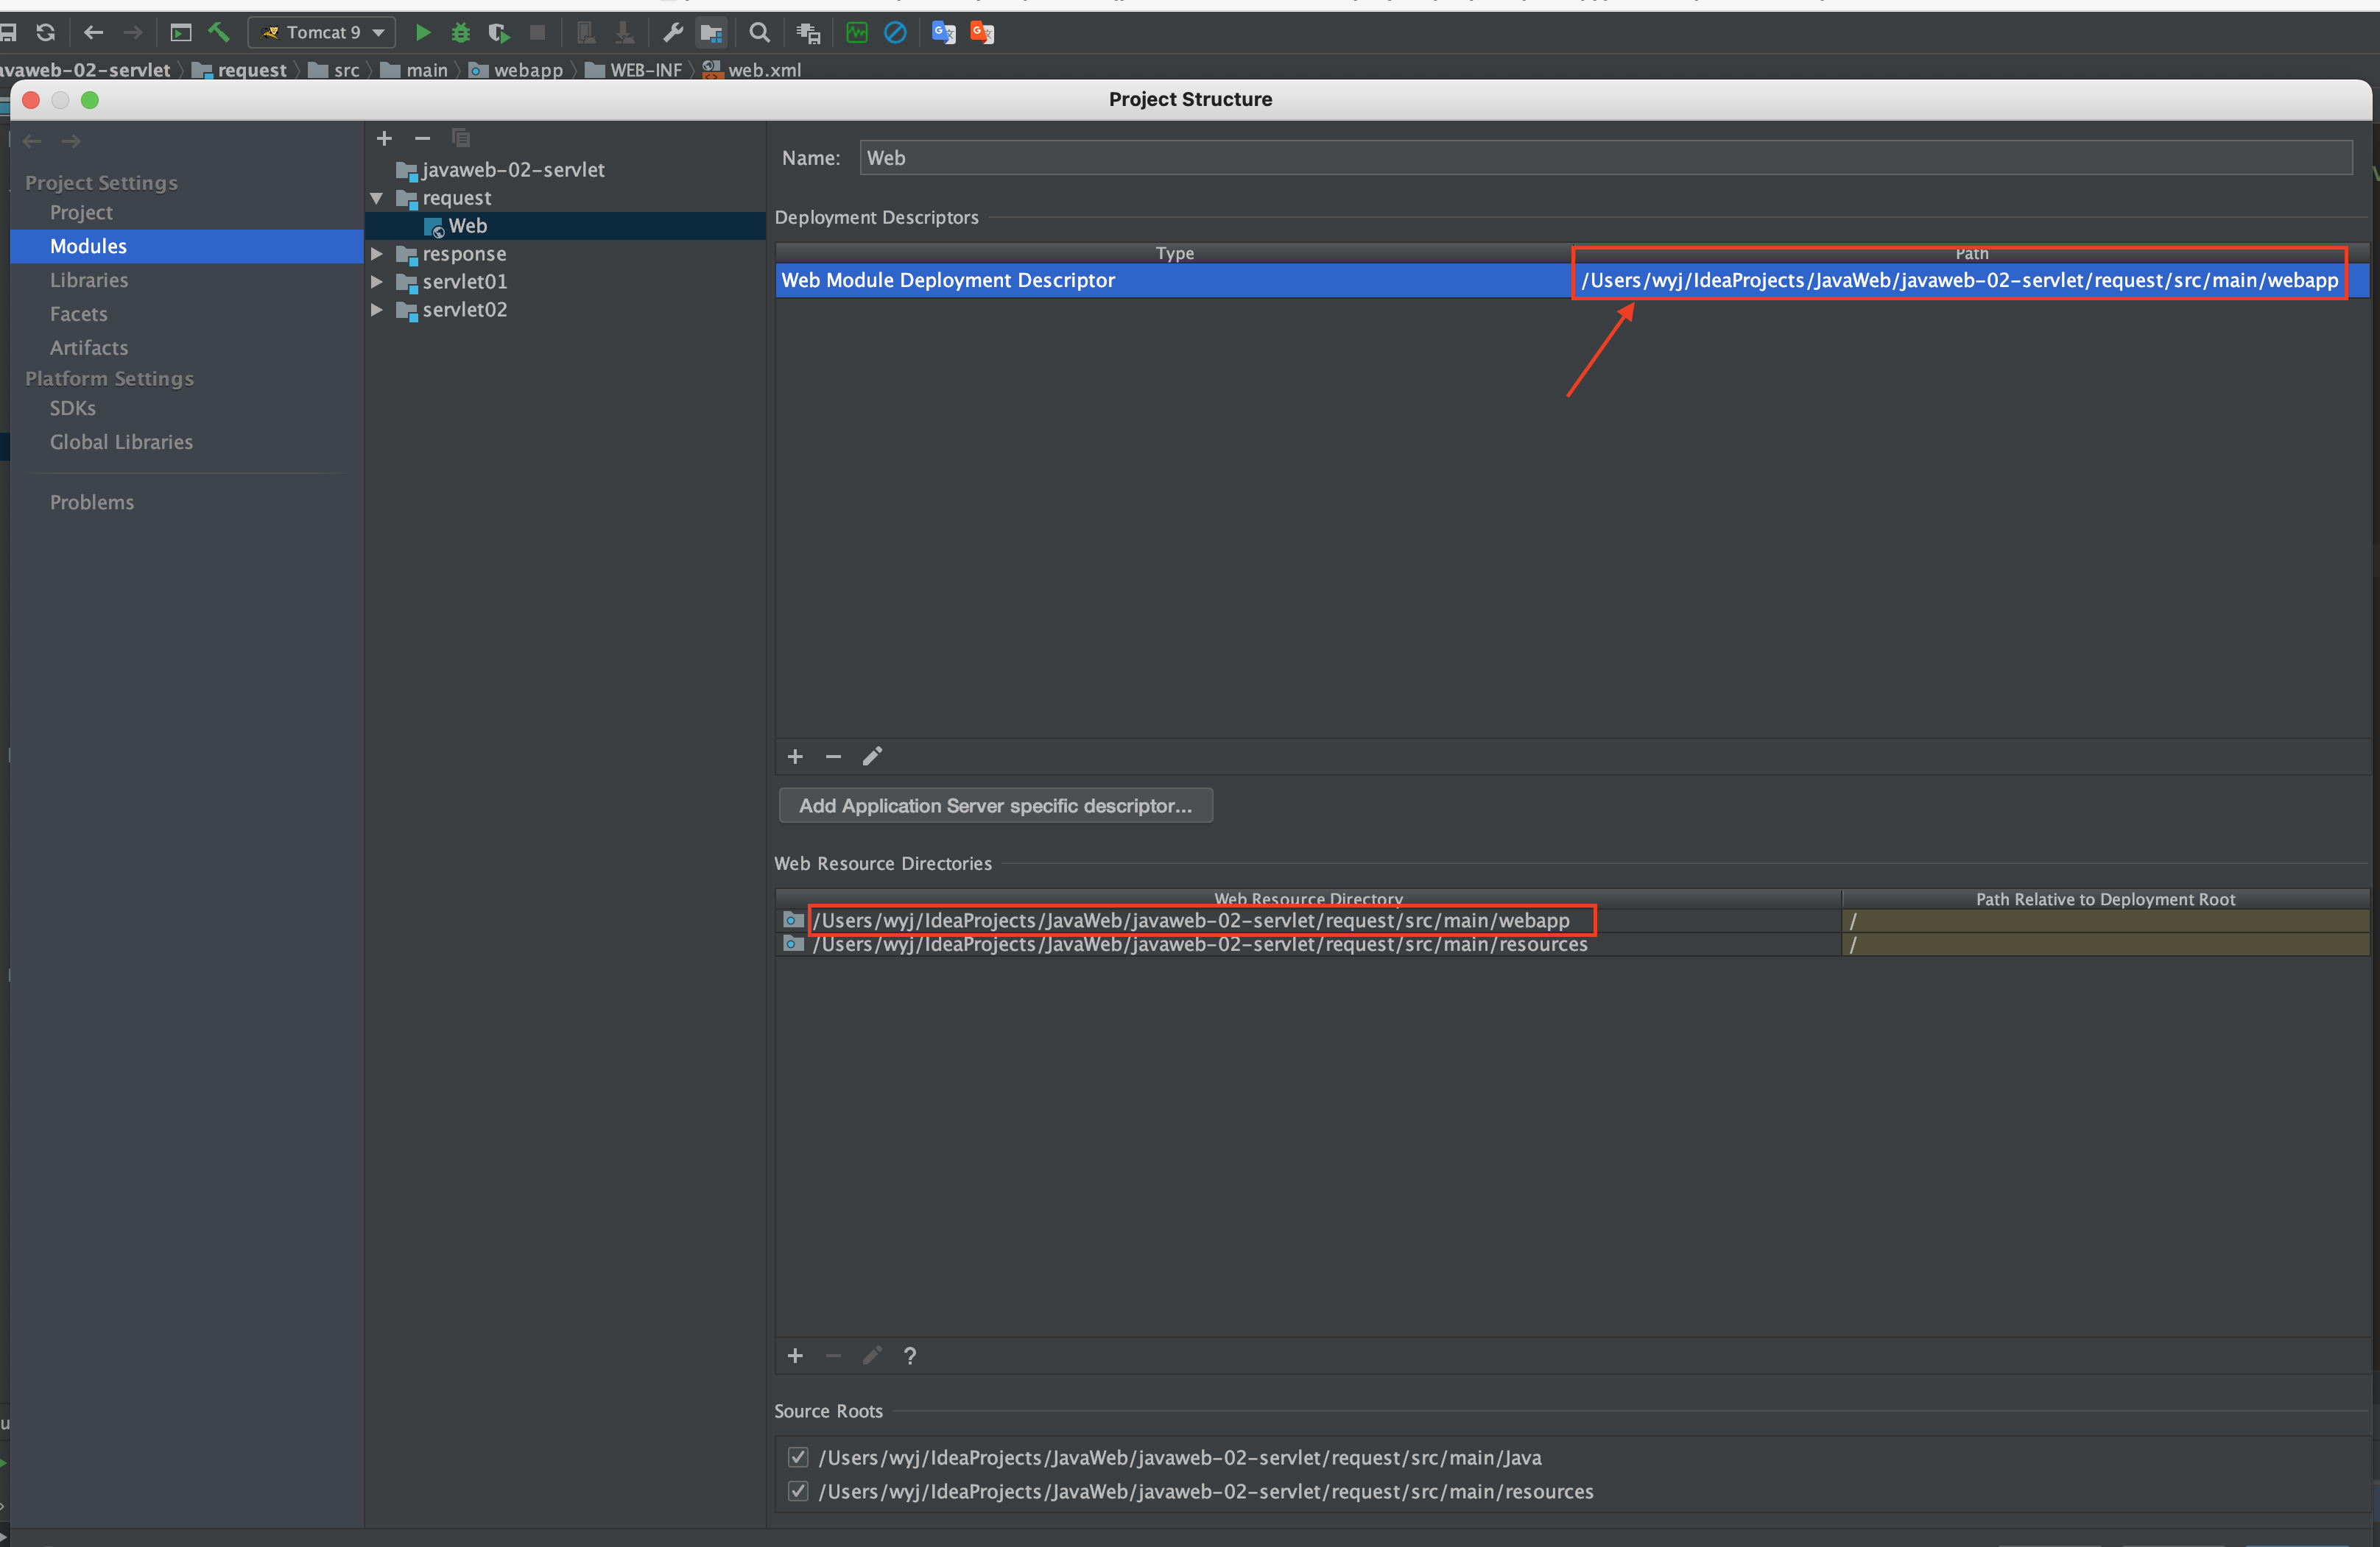
Task: Uncheck the src/main/java source root
Action: 798,1457
